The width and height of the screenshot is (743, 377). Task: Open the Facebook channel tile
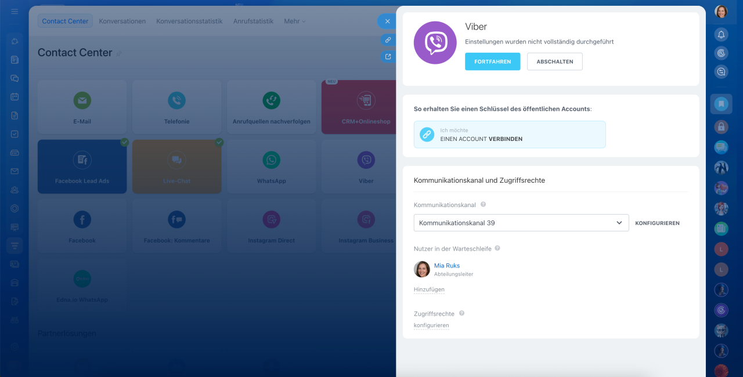[82, 226]
